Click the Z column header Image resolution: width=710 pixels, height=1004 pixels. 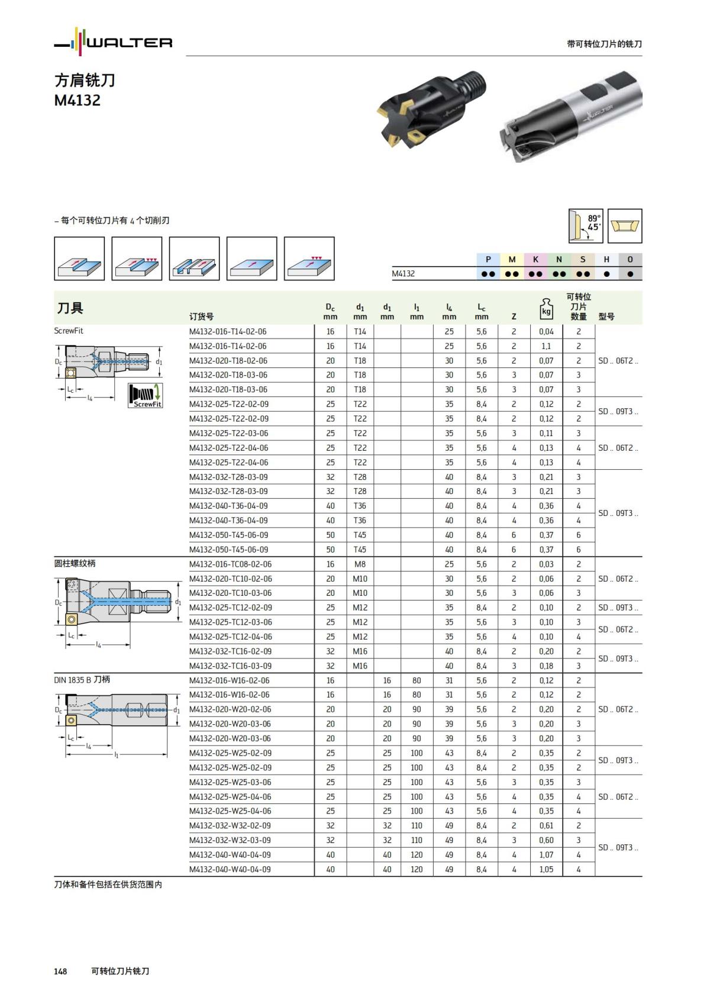(514, 317)
